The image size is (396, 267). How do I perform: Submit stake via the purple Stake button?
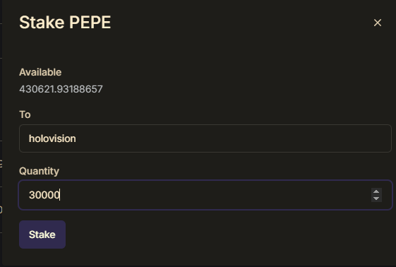(42, 235)
